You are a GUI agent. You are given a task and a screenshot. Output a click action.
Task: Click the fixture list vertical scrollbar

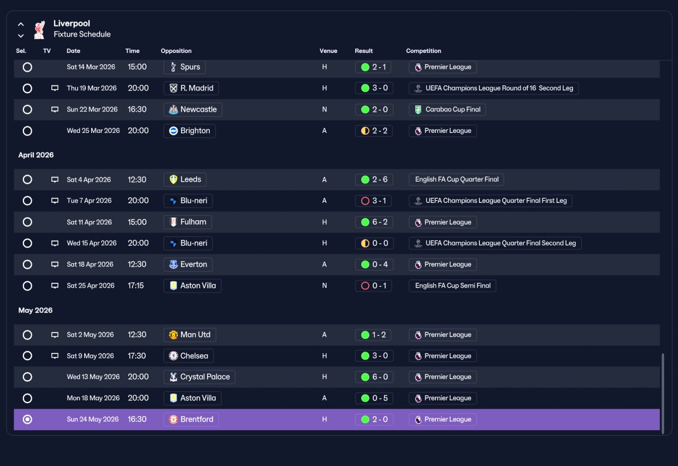point(663,394)
